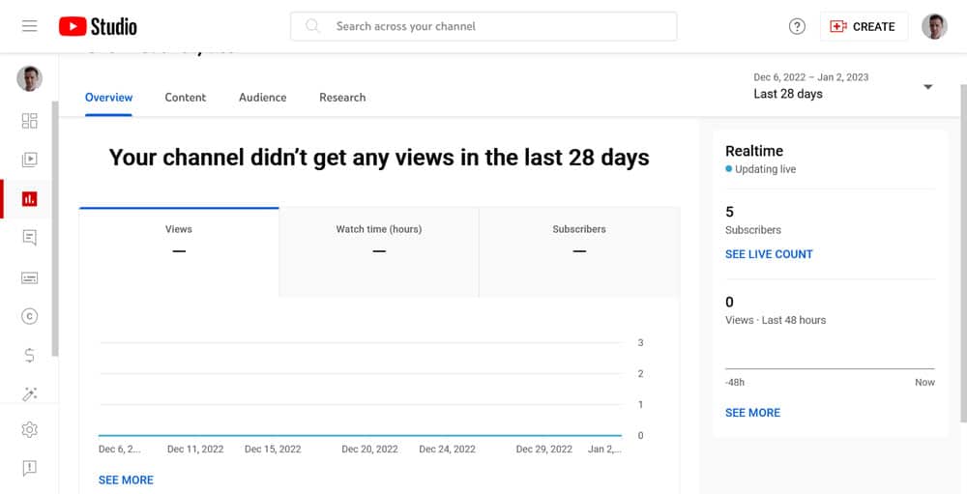Switch to the Research tab

pyautogui.click(x=342, y=98)
